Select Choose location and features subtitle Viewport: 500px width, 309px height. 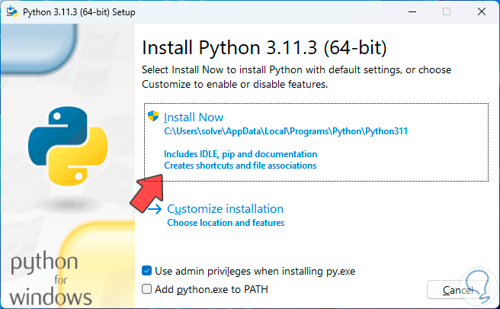226,223
